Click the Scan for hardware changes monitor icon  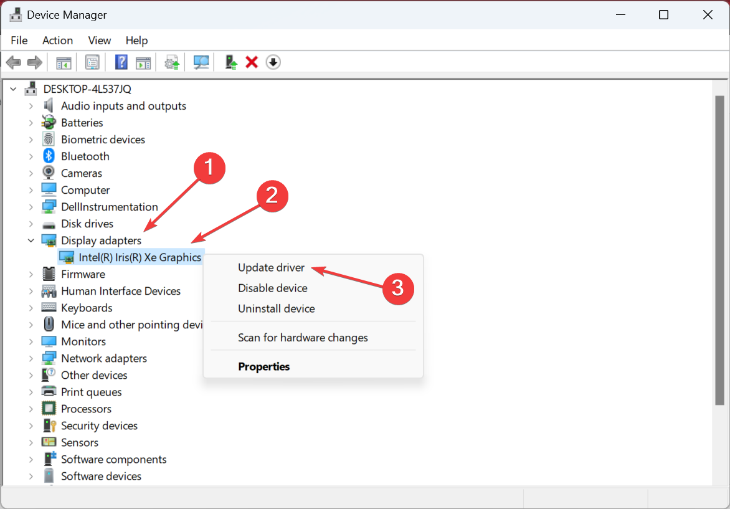click(201, 62)
